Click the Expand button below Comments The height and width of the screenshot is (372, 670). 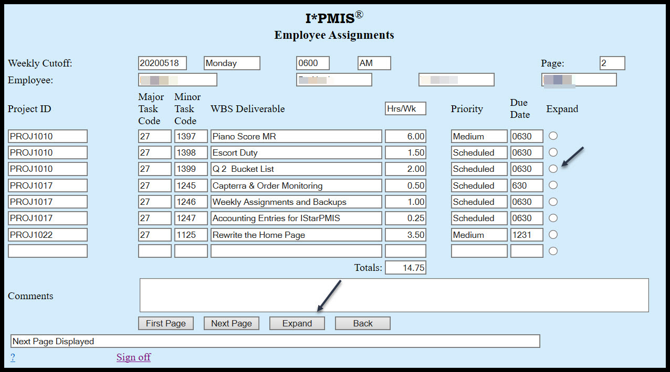[x=297, y=323]
